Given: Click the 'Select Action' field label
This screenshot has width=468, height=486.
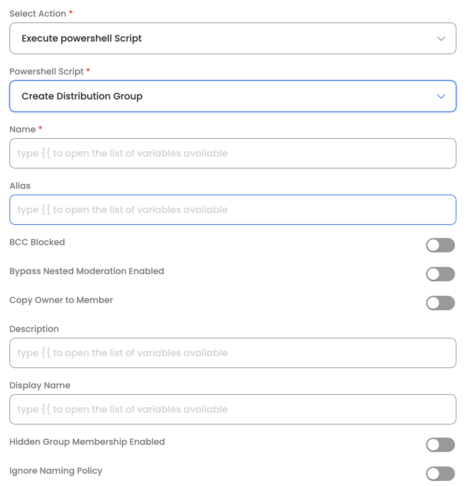Looking at the screenshot, I should click(x=38, y=14).
